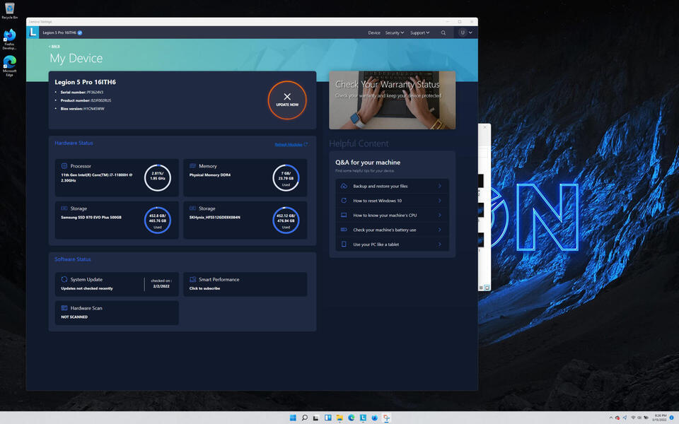Click the Hardware Scan icon
Screen dimensions: 679x424
point(64,307)
